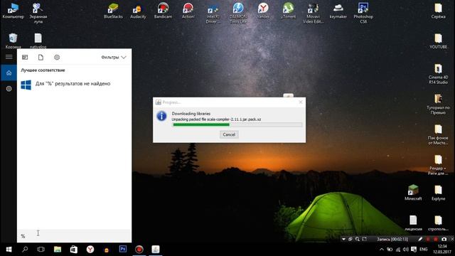The image size is (455, 256).
Task: Launch Minecraft from the desktop
Action: coord(413,193)
